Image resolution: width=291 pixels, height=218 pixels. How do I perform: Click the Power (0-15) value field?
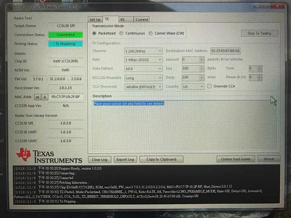(x=253, y=77)
